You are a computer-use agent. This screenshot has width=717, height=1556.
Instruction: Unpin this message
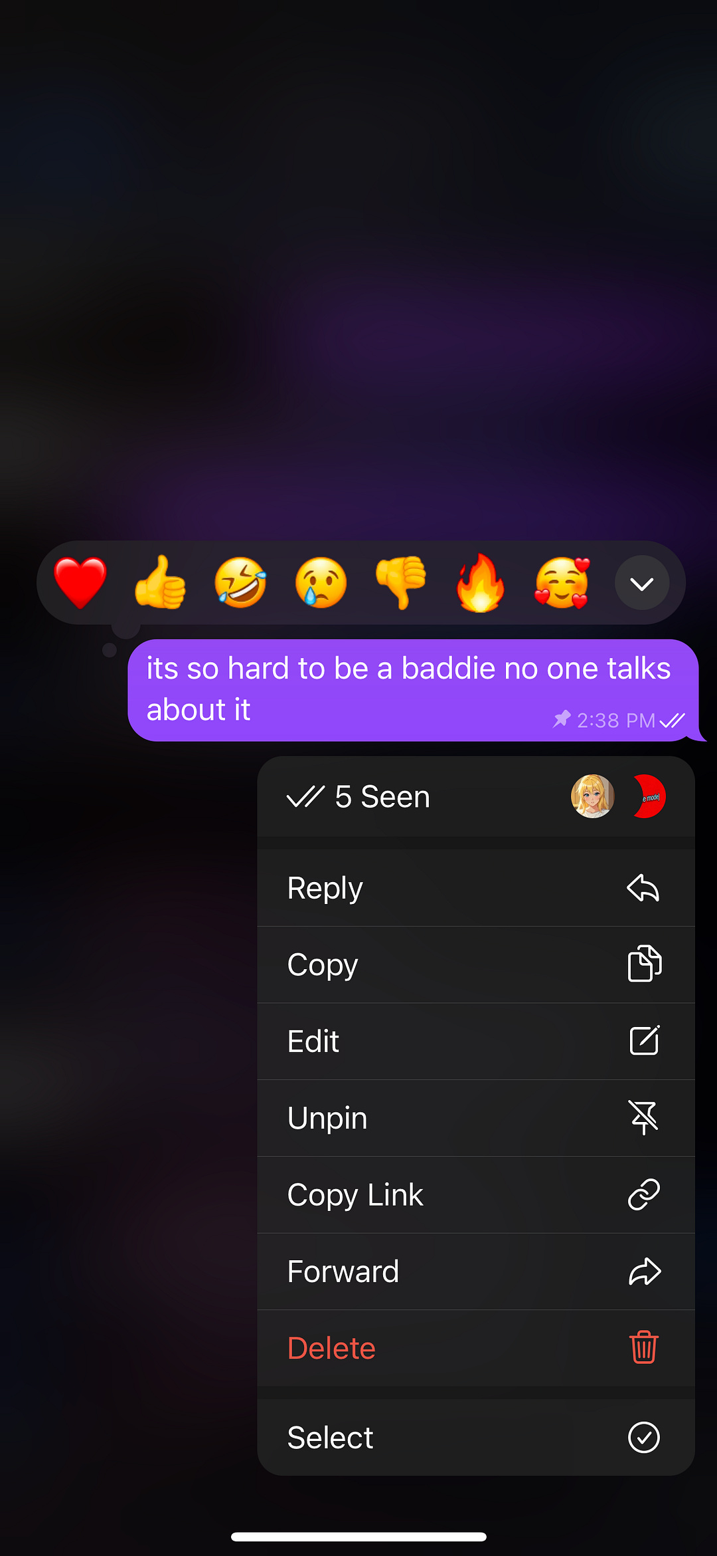476,1118
